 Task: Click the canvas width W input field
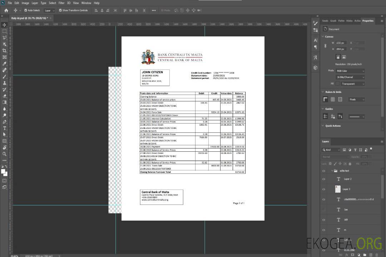(x=341, y=43)
